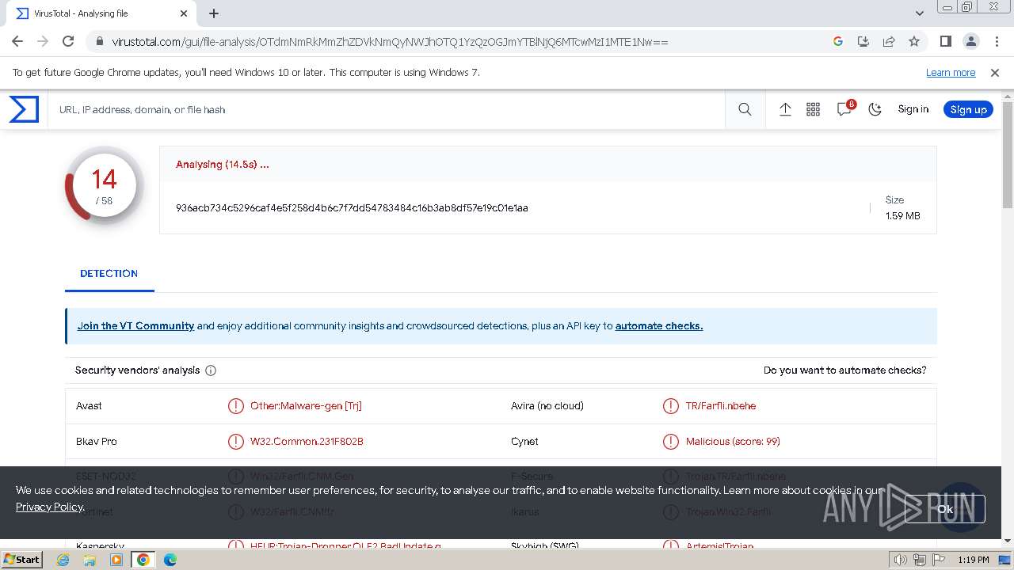Click the URL, IP address search field
Screen dimensions: 1014x570
click(x=387, y=109)
